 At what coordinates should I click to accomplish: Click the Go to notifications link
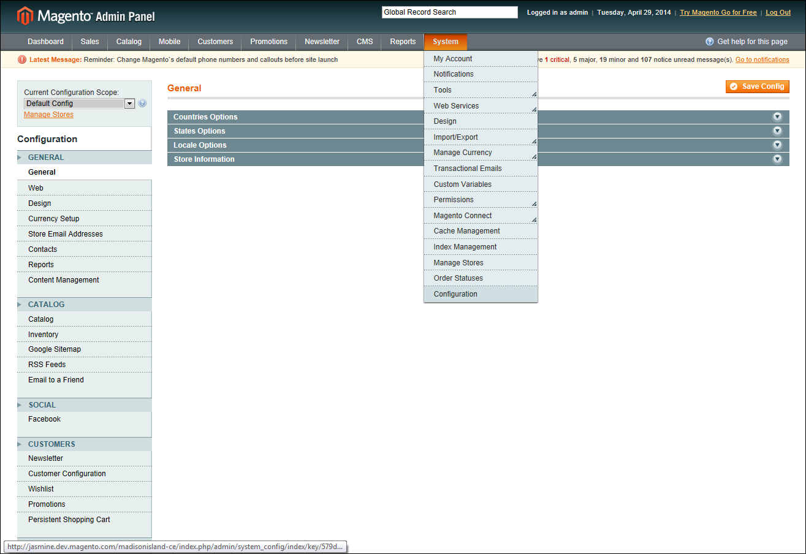click(x=762, y=59)
